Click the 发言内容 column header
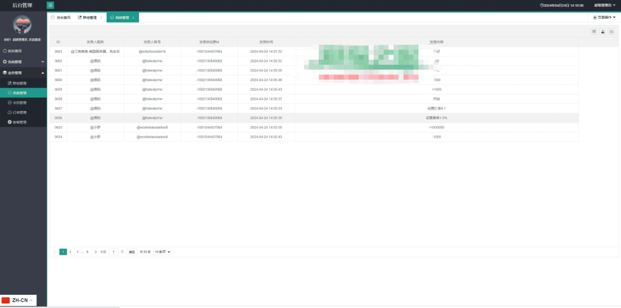This screenshot has height=308, width=621. (437, 42)
